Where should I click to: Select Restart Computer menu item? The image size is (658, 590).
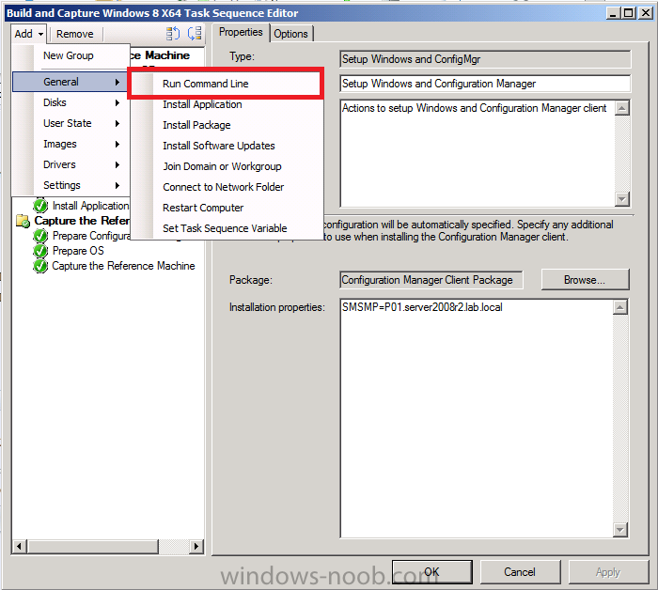pos(227,208)
